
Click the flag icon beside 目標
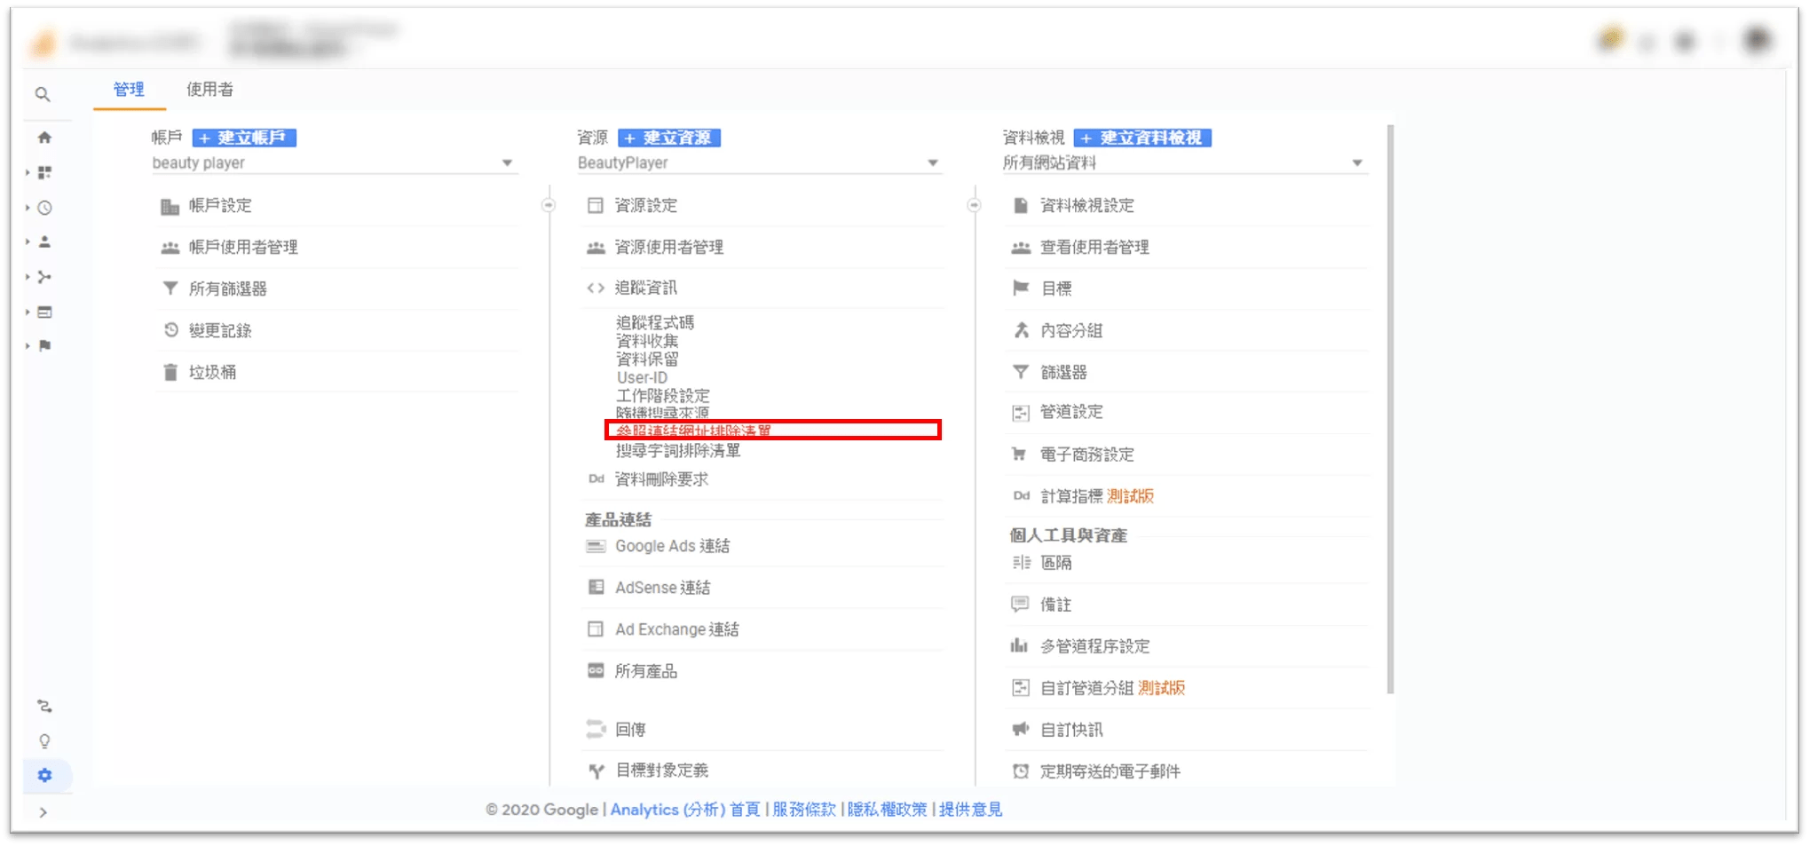[x=1021, y=288]
